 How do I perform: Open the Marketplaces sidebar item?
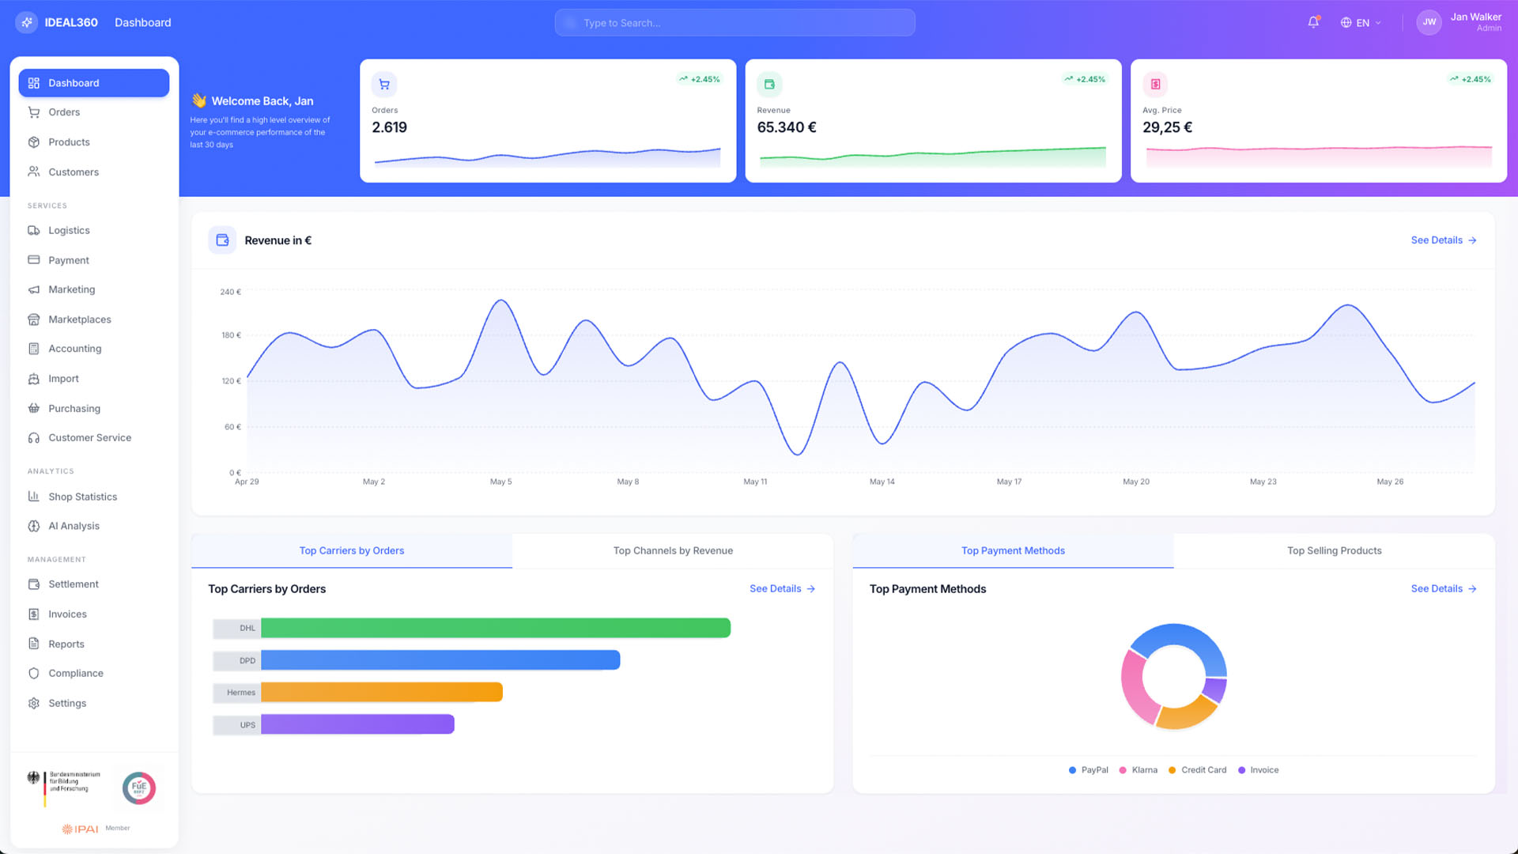tap(79, 319)
